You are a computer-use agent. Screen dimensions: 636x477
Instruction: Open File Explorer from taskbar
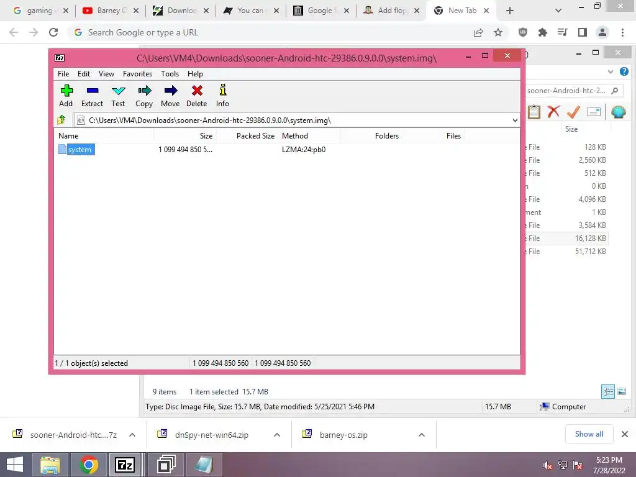click(50, 465)
